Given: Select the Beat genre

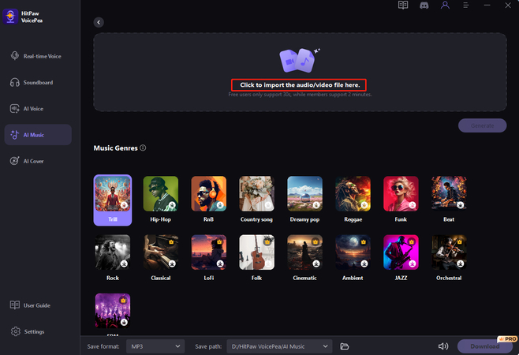Looking at the screenshot, I should coord(449,200).
